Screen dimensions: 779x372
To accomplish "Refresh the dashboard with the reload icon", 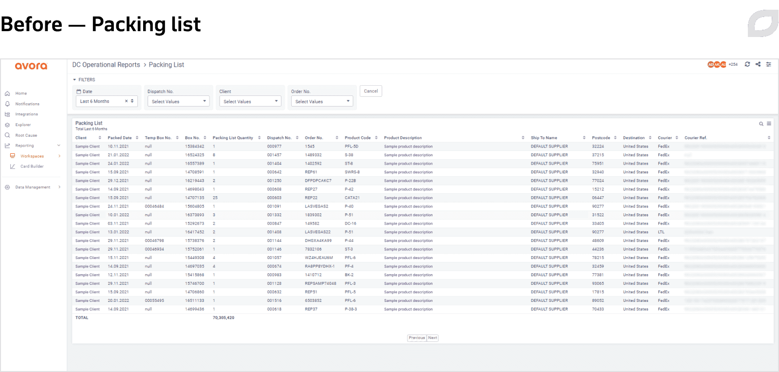I will [x=747, y=64].
